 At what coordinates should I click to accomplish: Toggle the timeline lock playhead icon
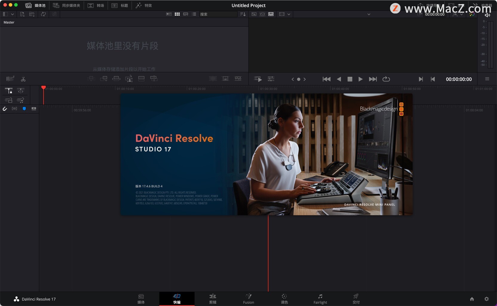[9, 91]
